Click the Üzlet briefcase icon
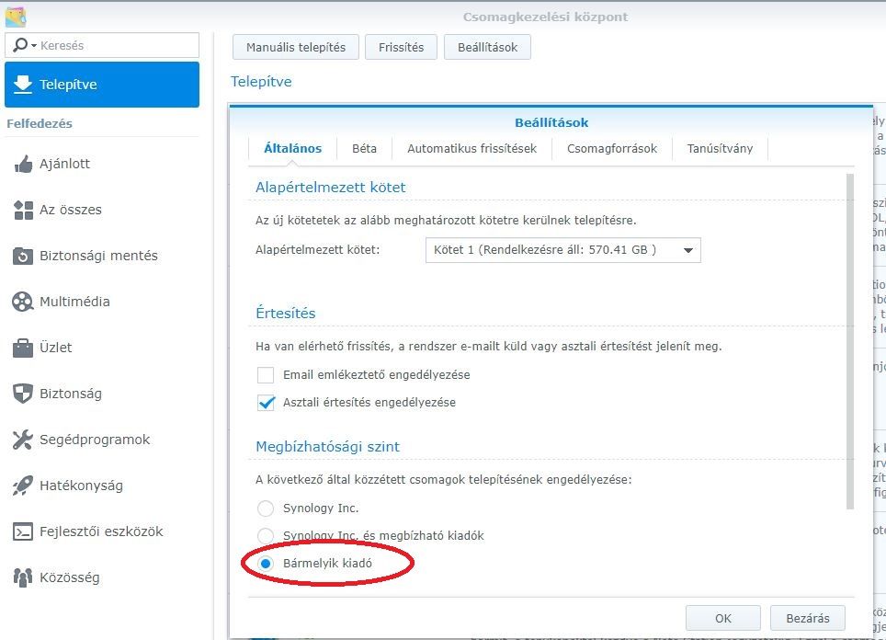The image size is (886, 640). (x=23, y=348)
